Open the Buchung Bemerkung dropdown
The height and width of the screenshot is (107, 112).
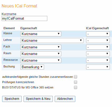32,67
